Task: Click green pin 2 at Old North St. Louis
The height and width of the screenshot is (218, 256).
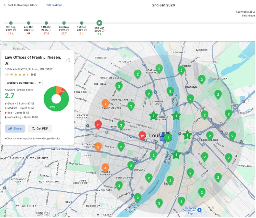Action: pyautogui.click(x=149, y=94)
